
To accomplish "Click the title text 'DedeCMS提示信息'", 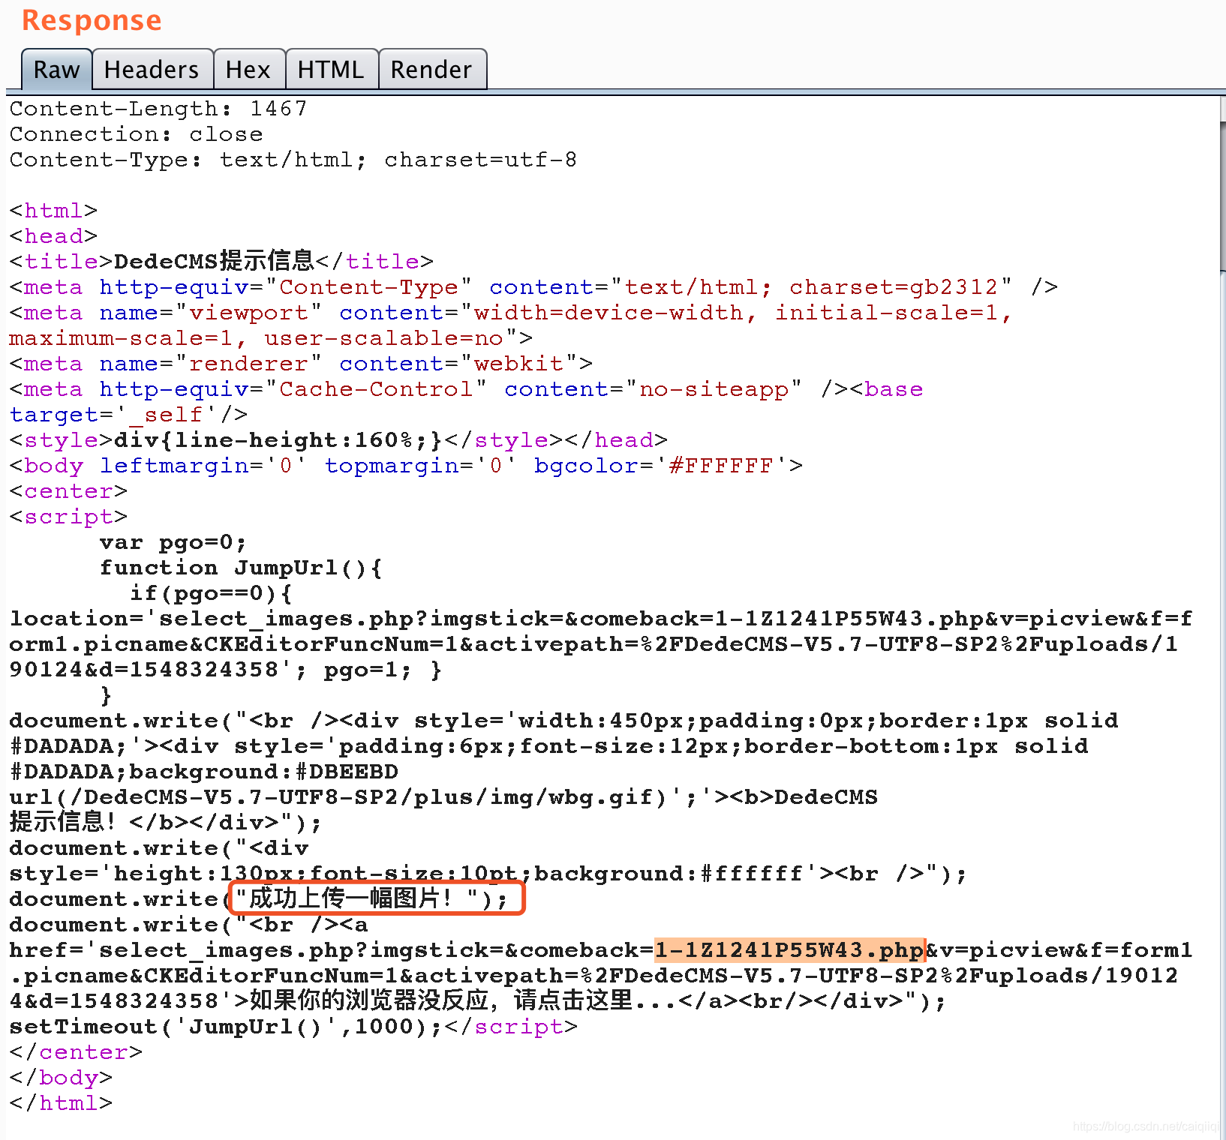I will click(214, 261).
